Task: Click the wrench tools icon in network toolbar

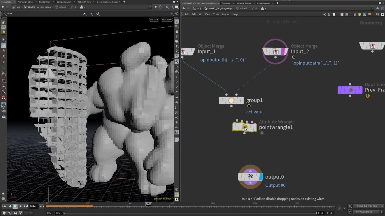Action: [x=324, y=14]
